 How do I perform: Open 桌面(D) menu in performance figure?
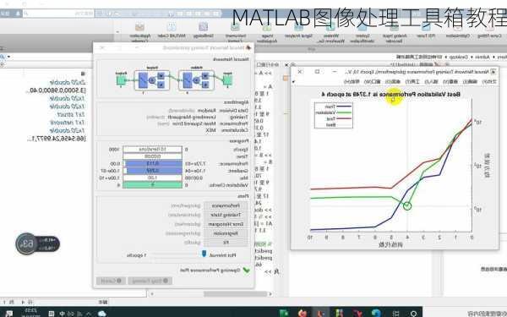pos(393,82)
